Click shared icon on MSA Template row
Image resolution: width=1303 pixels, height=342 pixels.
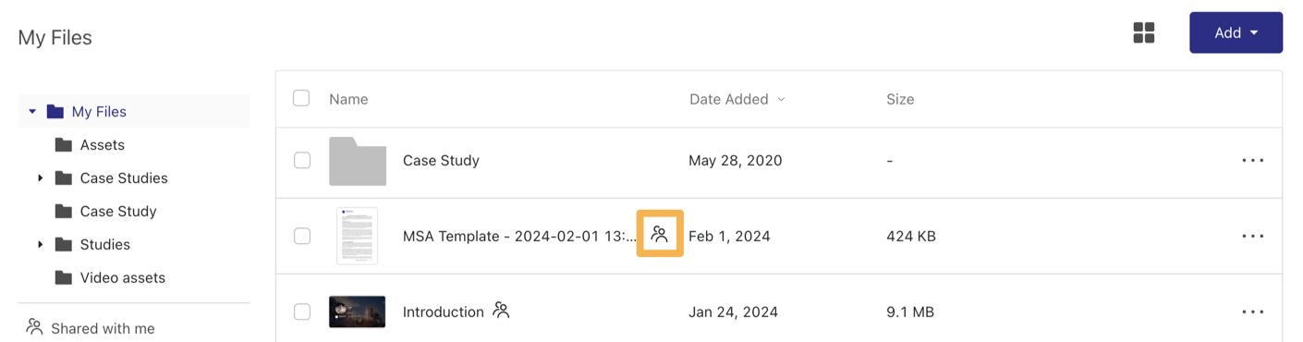(x=659, y=234)
